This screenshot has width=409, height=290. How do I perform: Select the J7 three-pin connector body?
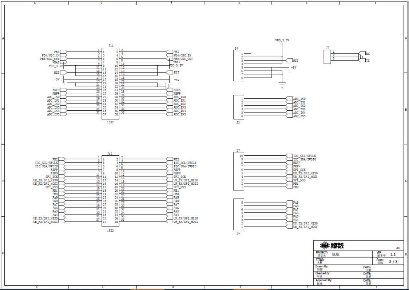327,57
